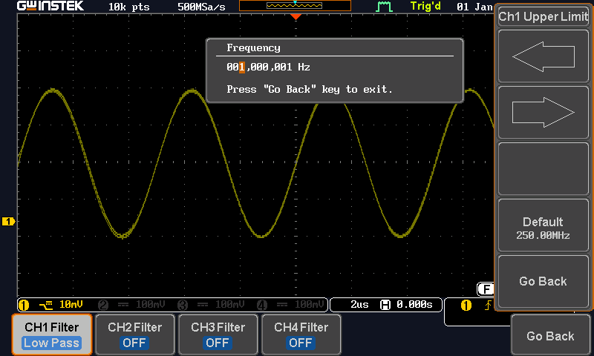The height and width of the screenshot is (356, 594).
Task: Click the channel 4 number badge
Action: (x=262, y=305)
